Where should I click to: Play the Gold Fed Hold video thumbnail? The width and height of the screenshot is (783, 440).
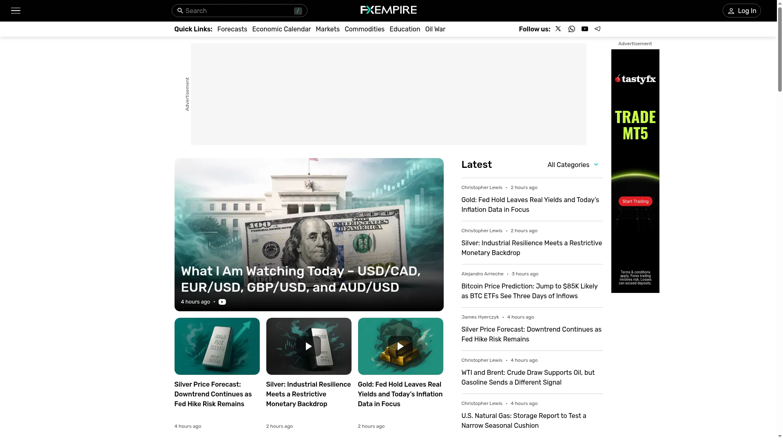tap(400, 346)
